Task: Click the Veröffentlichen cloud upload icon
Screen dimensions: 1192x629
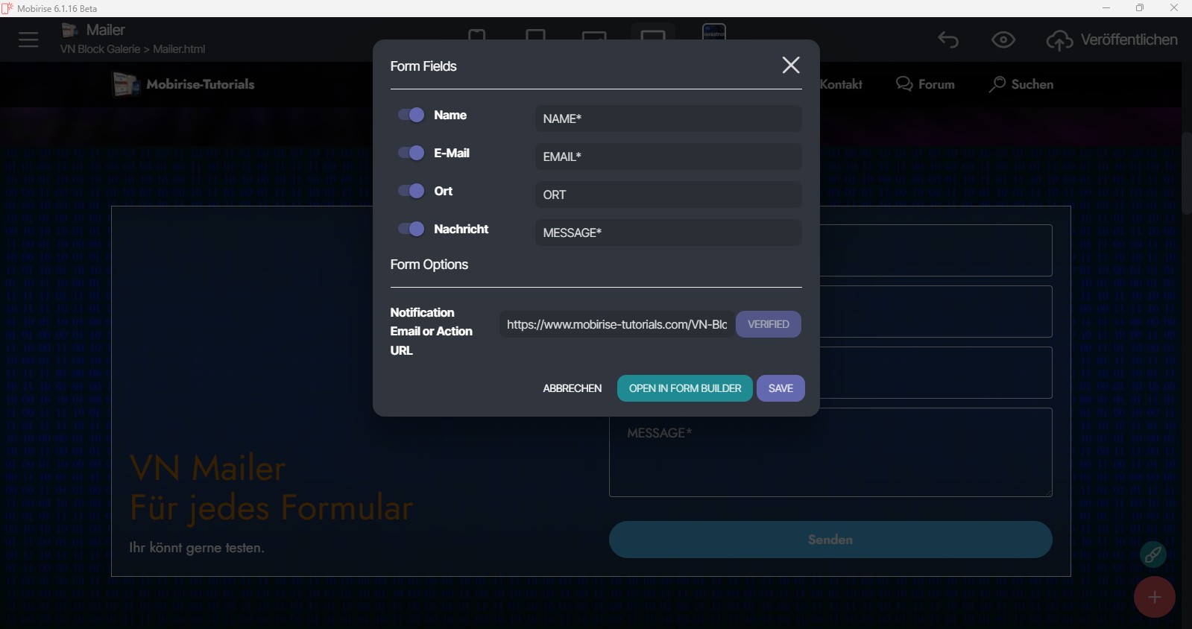Action: coord(1059,40)
